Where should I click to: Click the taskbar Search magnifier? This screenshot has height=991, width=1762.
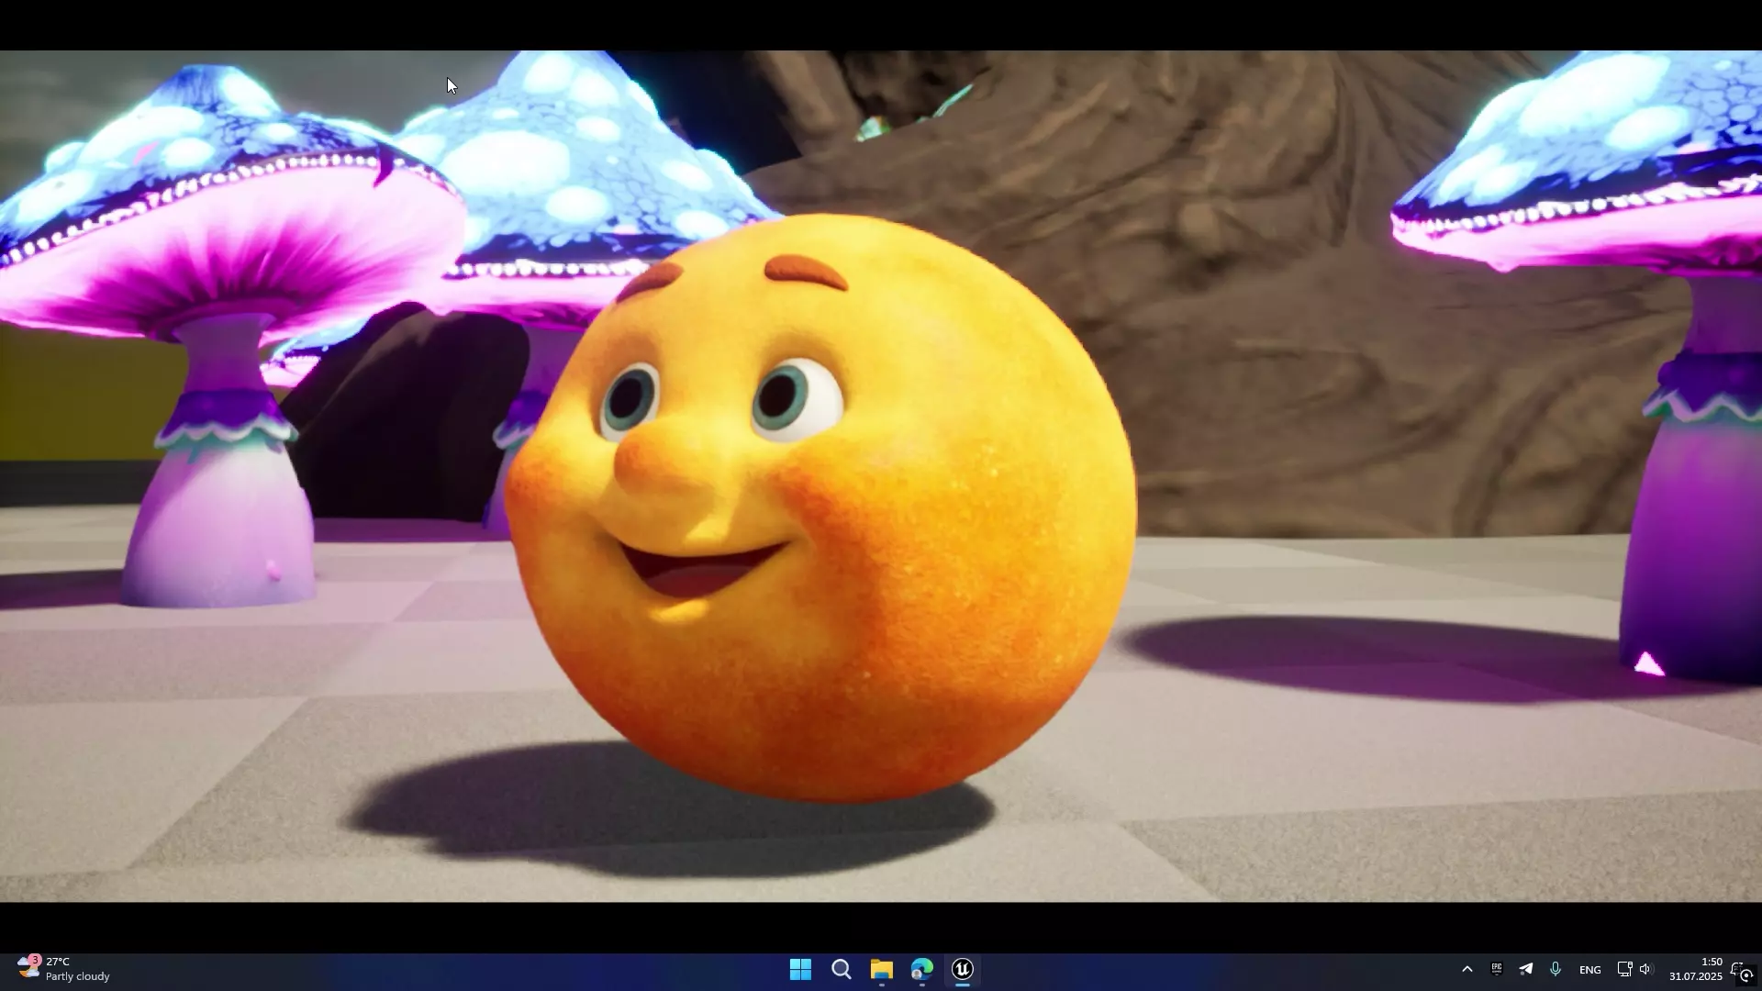click(841, 969)
